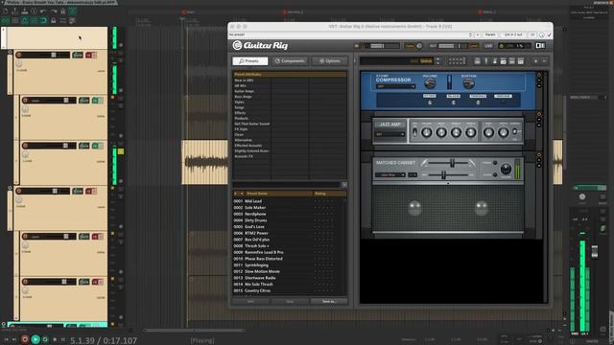Click the plus button beside host preset
The image size is (614, 345).
pos(478,34)
